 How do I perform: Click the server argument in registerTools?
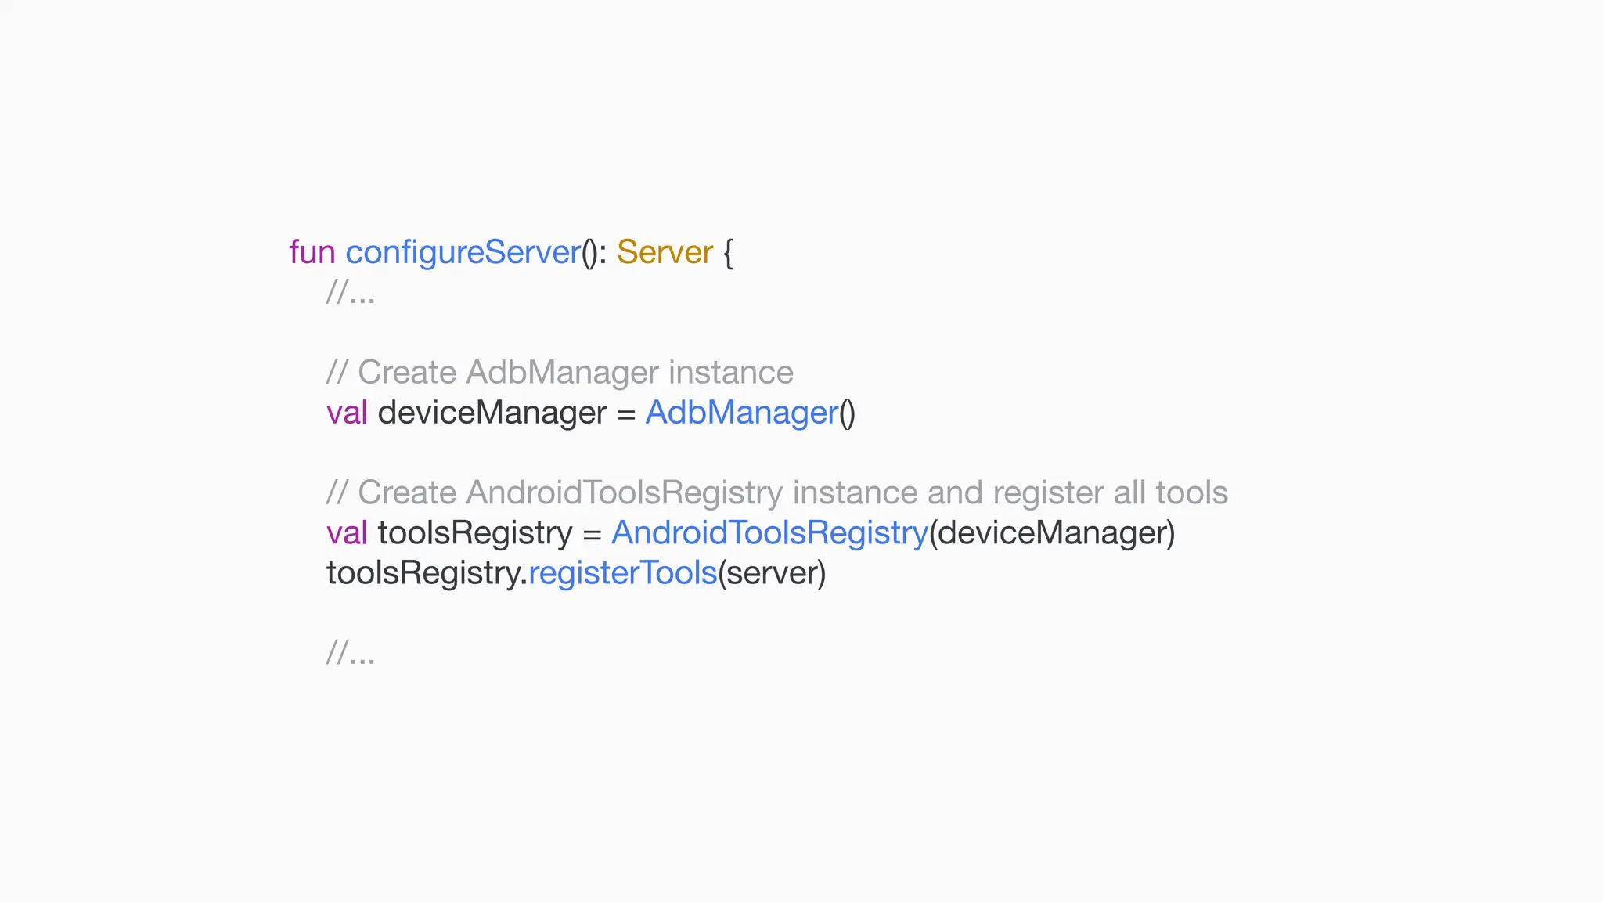(772, 573)
